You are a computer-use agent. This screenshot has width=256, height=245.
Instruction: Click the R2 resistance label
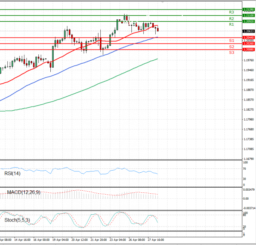click(x=231, y=19)
